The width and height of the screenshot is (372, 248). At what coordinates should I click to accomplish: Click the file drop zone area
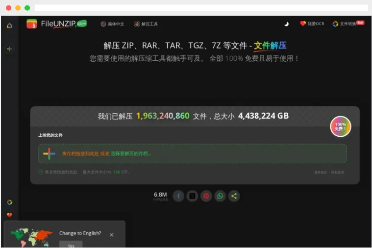tap(193, 153)
